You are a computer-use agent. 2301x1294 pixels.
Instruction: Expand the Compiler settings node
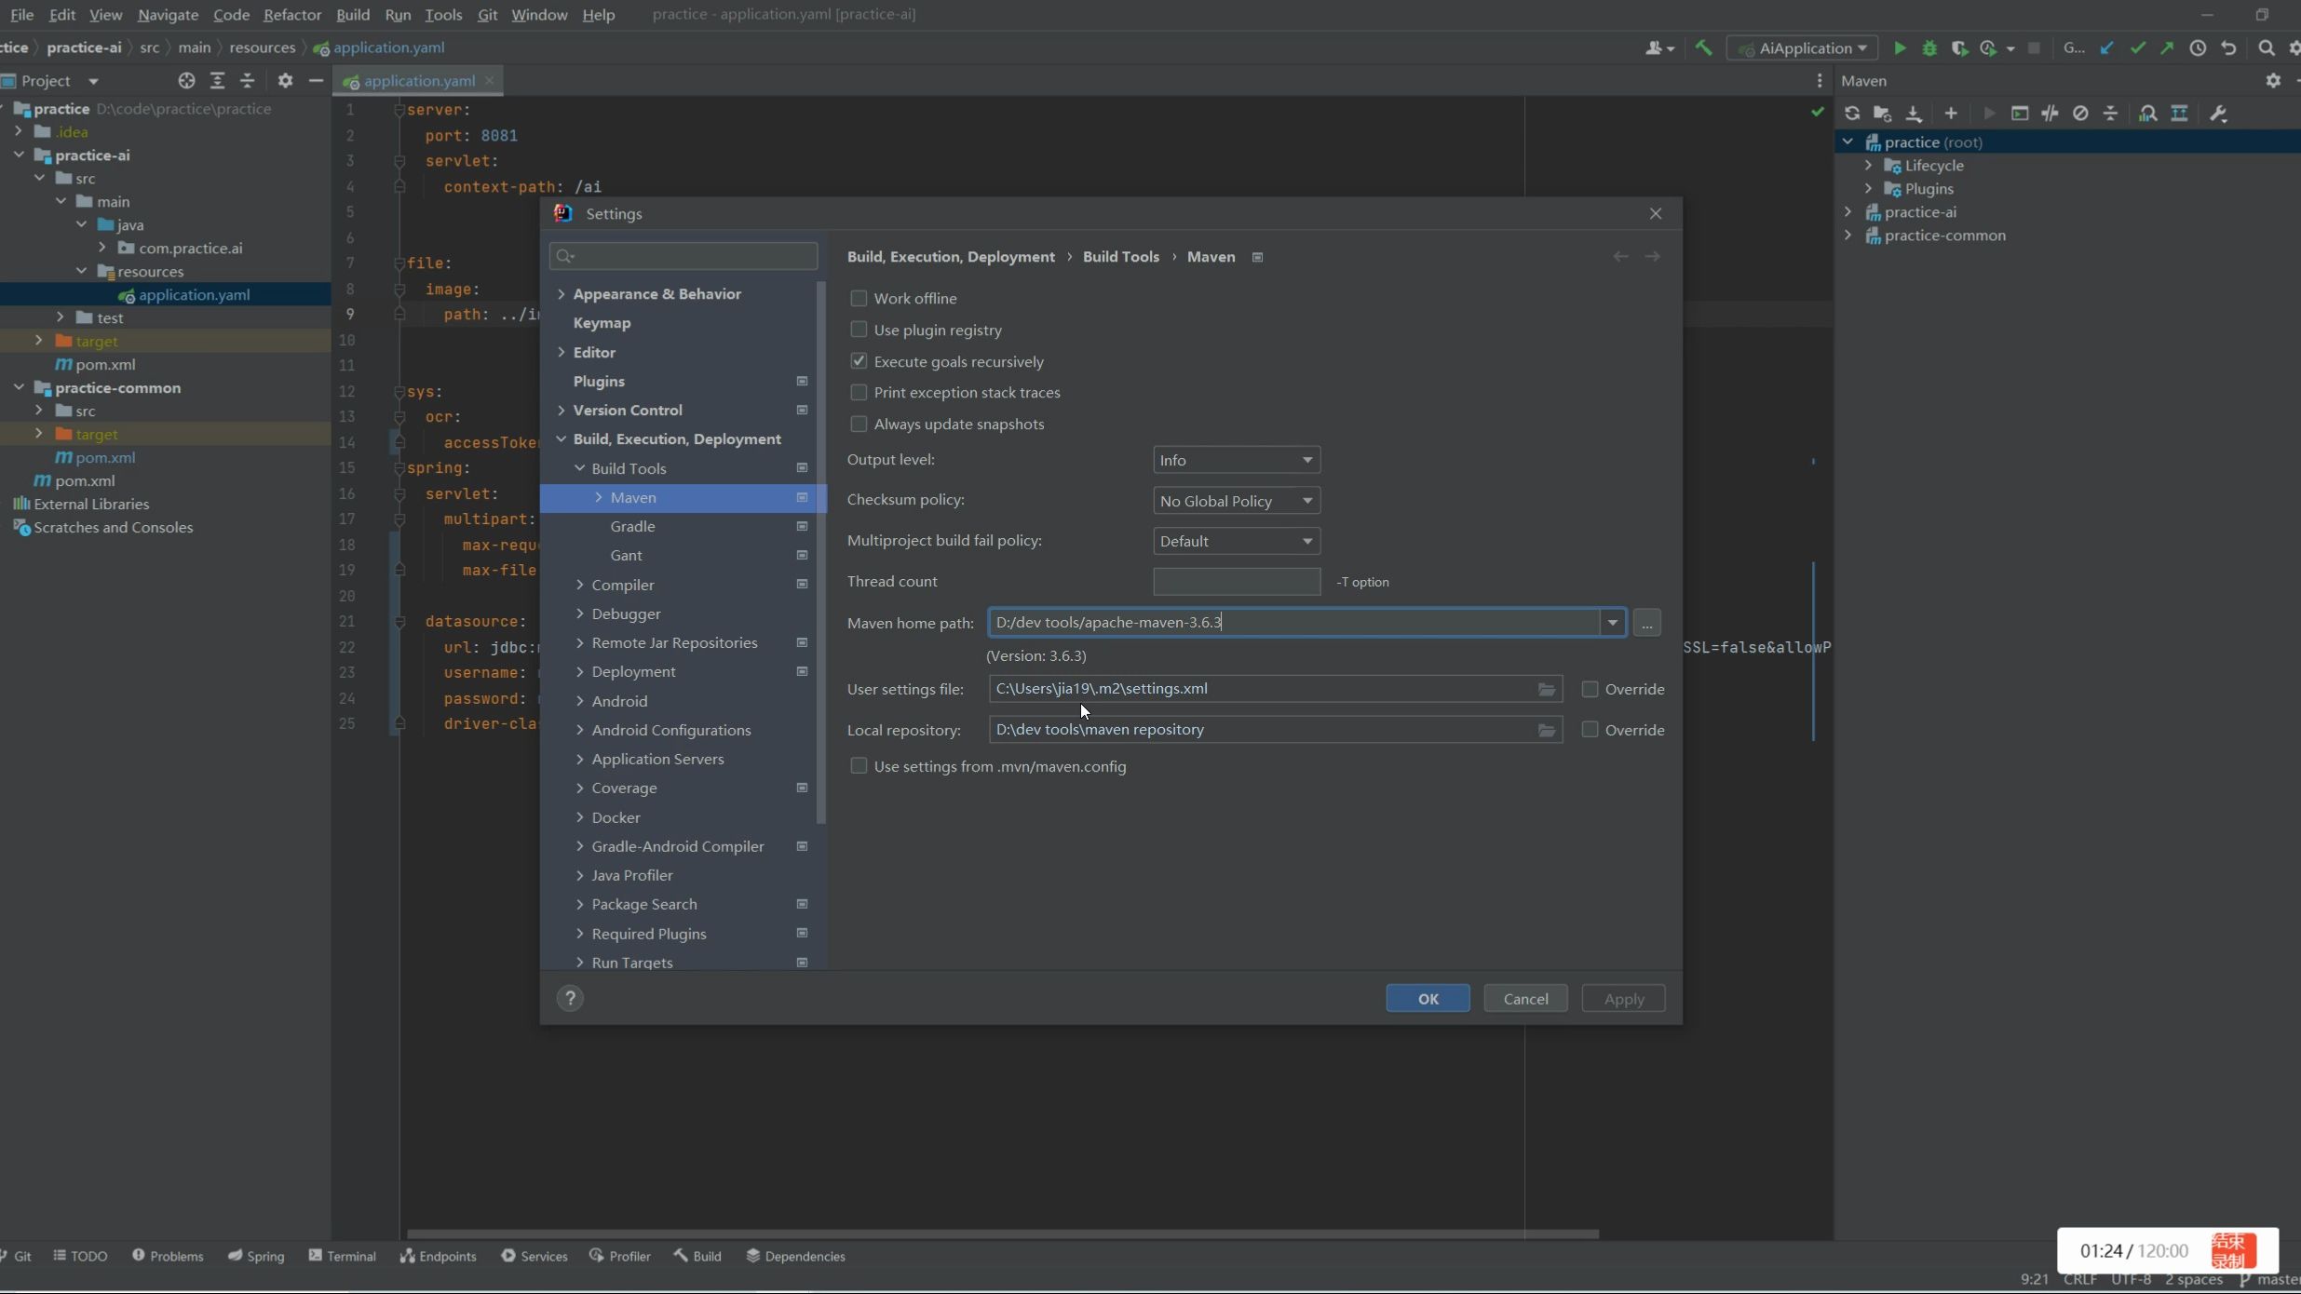click(580, 586)
